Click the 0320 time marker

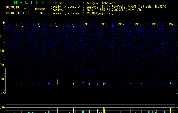pyautogui.click(x=172, y=24)
